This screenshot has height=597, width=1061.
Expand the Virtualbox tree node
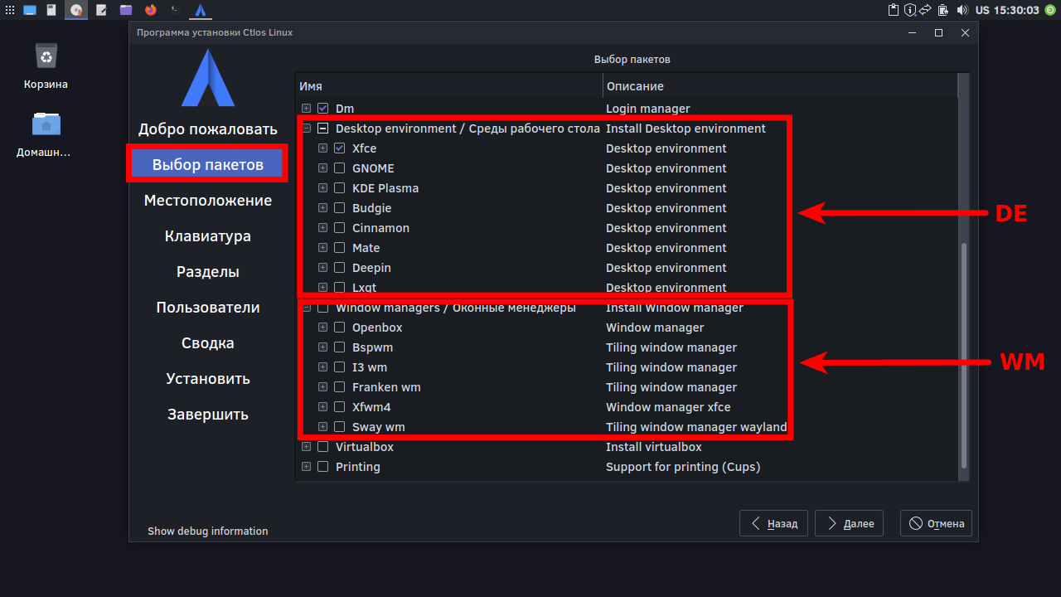(307, 447)
